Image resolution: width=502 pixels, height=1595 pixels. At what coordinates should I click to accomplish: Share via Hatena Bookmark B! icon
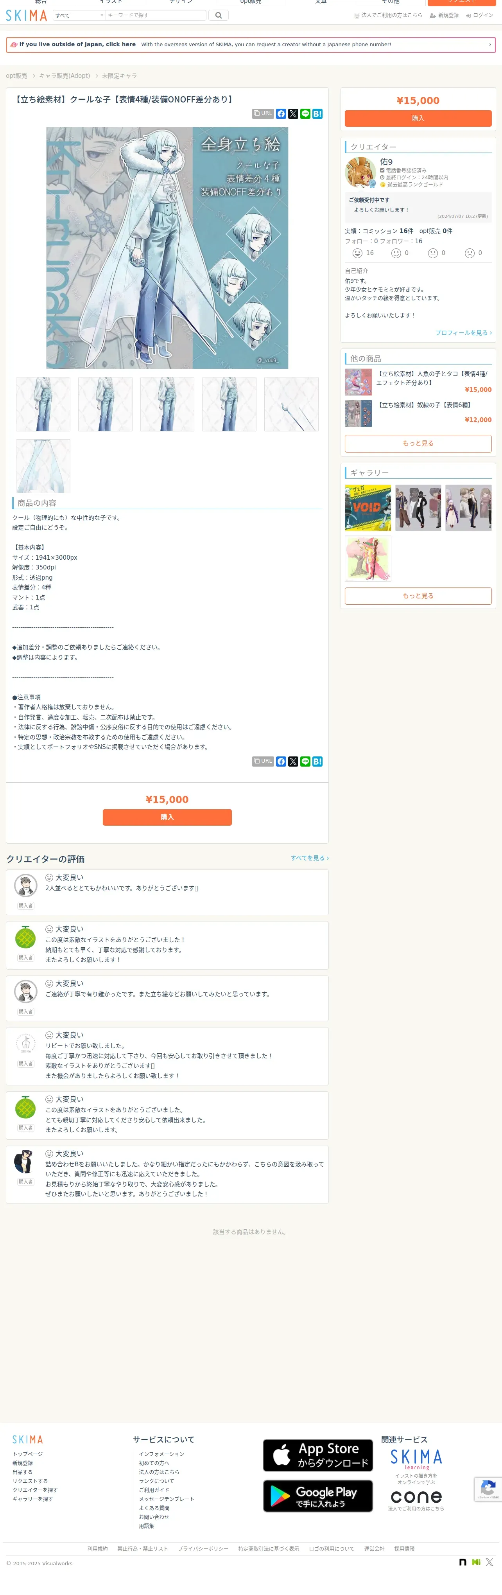317,114
